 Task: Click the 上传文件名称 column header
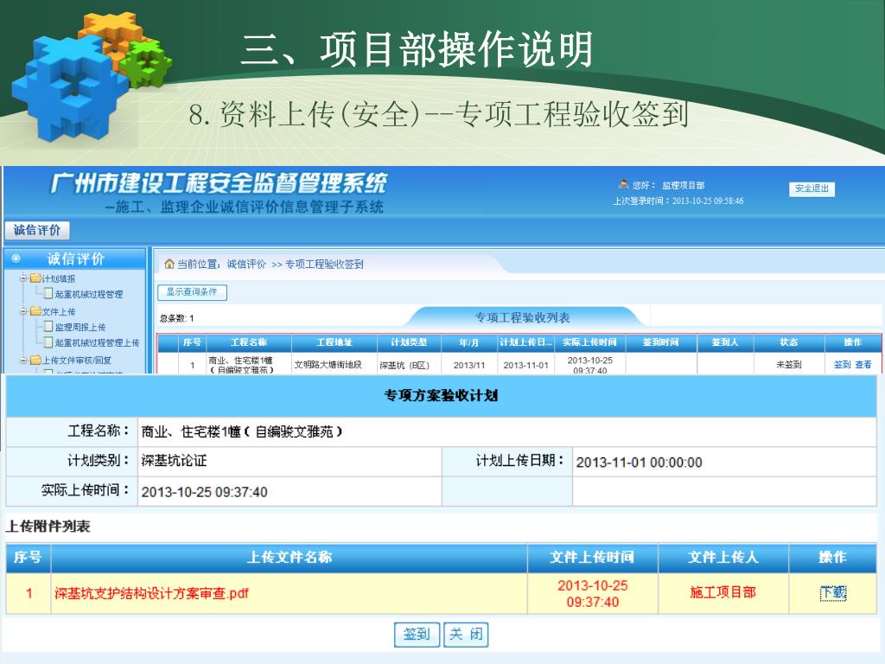pos(290,558)
